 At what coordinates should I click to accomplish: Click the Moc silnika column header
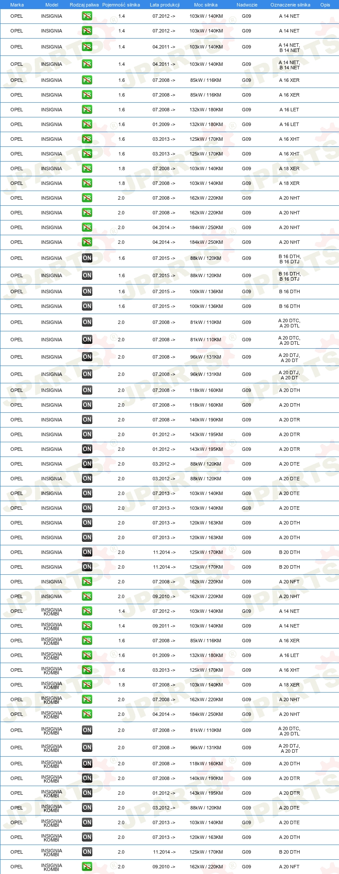point(206,5)
